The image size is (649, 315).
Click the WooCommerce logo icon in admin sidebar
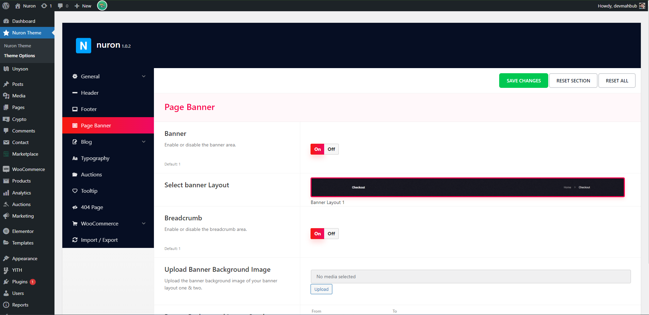[6, 169]
